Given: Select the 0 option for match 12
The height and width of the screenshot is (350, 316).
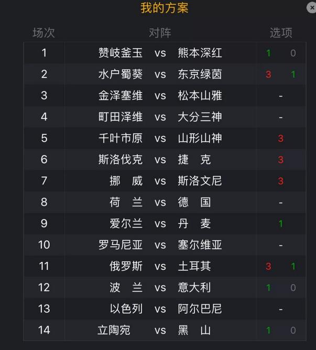Looking at the screenshot, I should [293, 288].
